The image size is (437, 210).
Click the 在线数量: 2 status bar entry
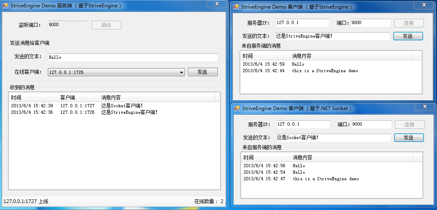(x=209, y=201)
